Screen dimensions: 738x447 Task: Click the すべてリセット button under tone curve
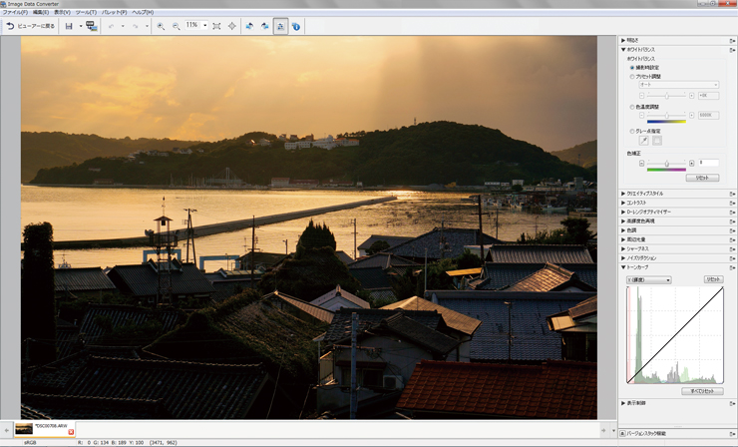point(703,391)
